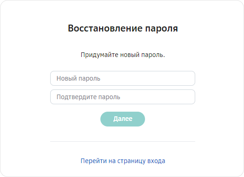Click the 'Подтвердите пароль' placeholder text

[x=88, y=97]
